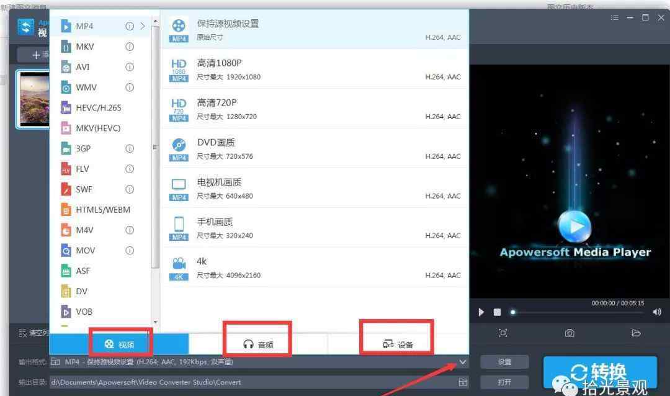The width and height of the screenshot is (670, 396).
Task: Select the MP4 format in the list
Action: coord(100,26)
